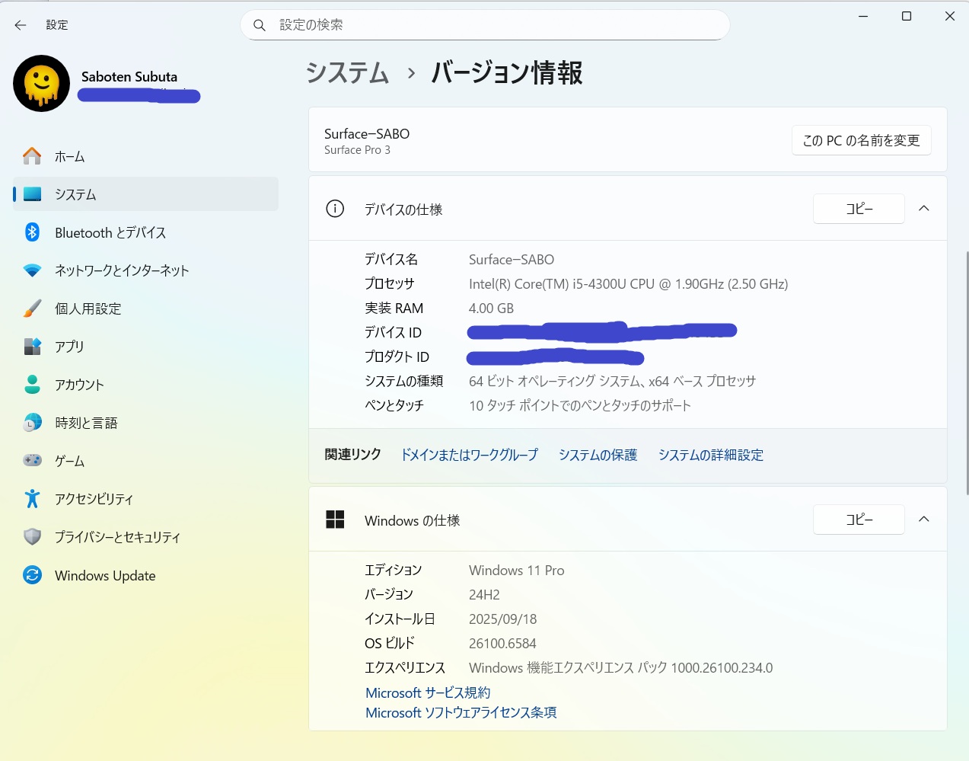Maximize the Settings window
Viewport: 969px width, 761px height.
[x=907, y=16]
